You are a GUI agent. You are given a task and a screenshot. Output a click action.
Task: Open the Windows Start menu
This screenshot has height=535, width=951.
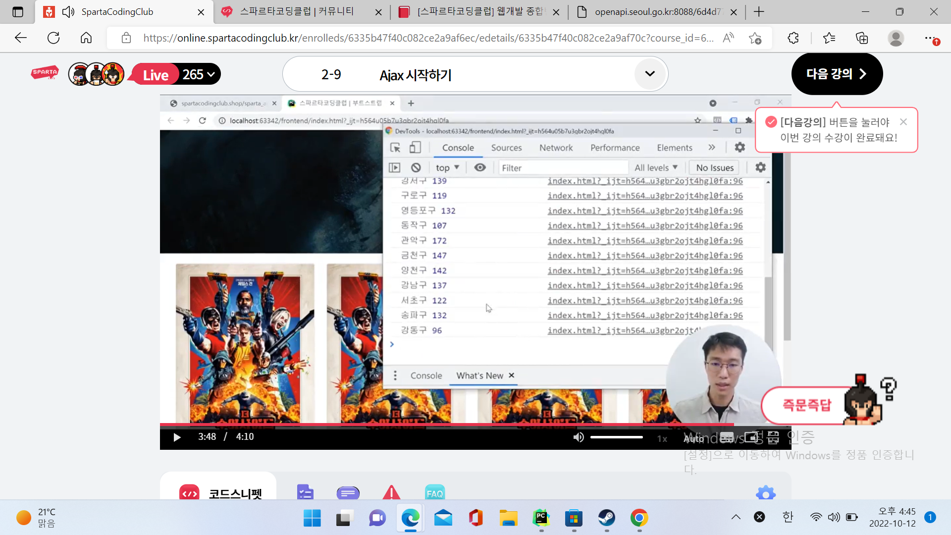click(x=312, y=518)
